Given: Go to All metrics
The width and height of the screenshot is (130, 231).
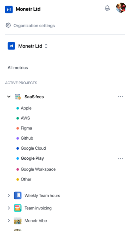Looking at the screenshot, I should click(18, 68).
